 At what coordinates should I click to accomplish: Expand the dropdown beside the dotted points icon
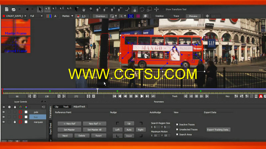pos(125,16)
